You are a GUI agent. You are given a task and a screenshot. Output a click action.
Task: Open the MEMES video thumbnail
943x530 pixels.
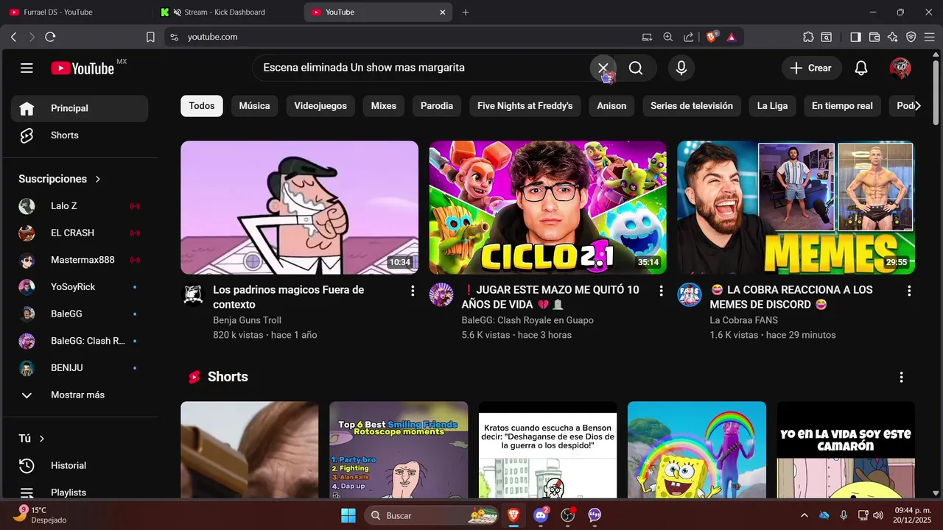796,208
